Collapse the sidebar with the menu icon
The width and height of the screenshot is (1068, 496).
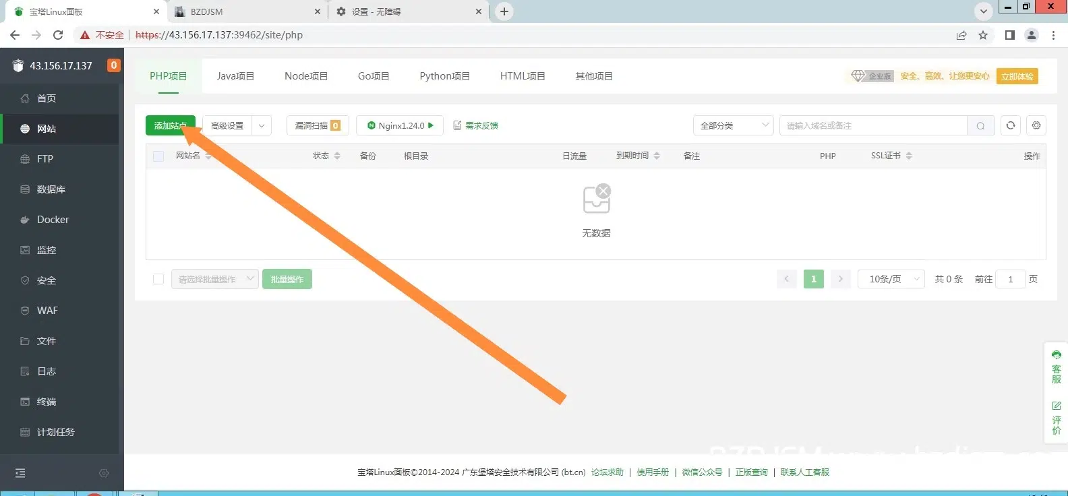(x=20, y=473)
